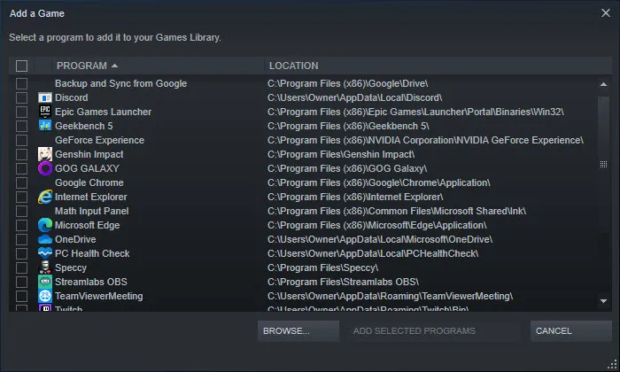Check the Microsoft Edge checkbox

(x=22, y=225)
